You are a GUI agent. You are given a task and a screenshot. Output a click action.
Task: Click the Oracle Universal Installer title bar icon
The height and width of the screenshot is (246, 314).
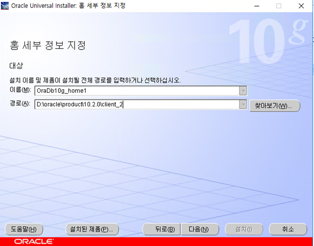(5, 6)
